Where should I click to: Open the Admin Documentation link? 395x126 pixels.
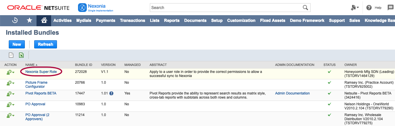[292, 93]
